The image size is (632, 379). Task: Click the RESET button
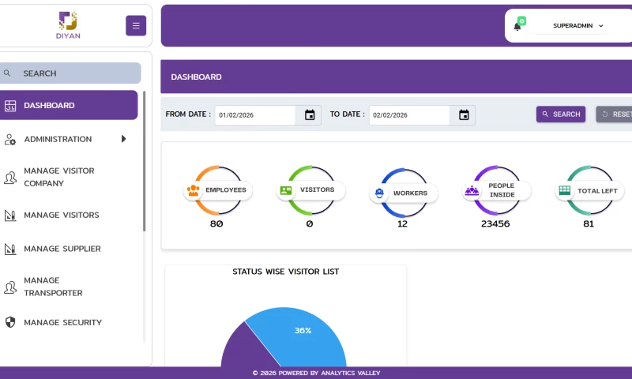pyautogui.click(x=614, y=114)
